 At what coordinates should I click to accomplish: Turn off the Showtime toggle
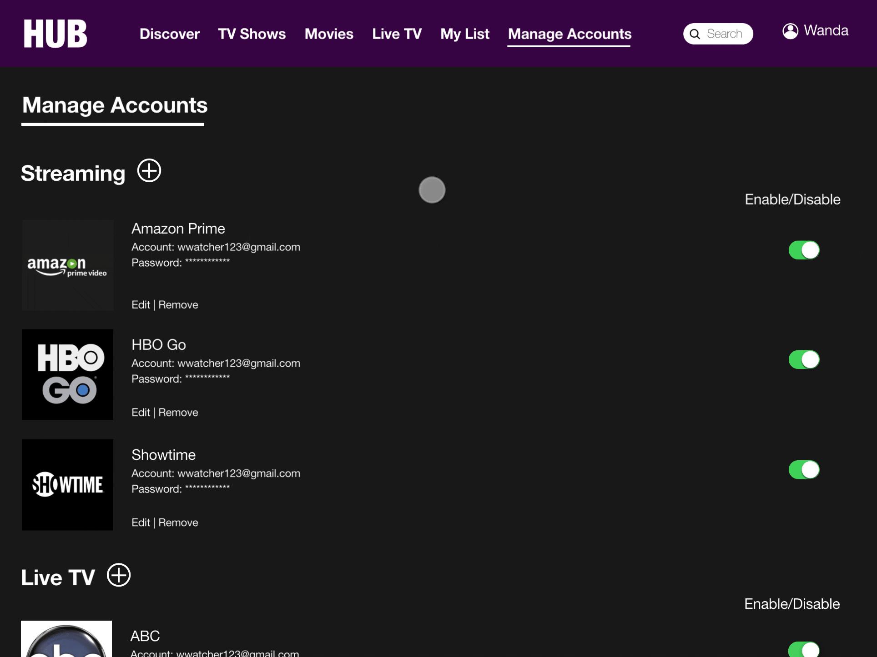[x=804, y=469]
